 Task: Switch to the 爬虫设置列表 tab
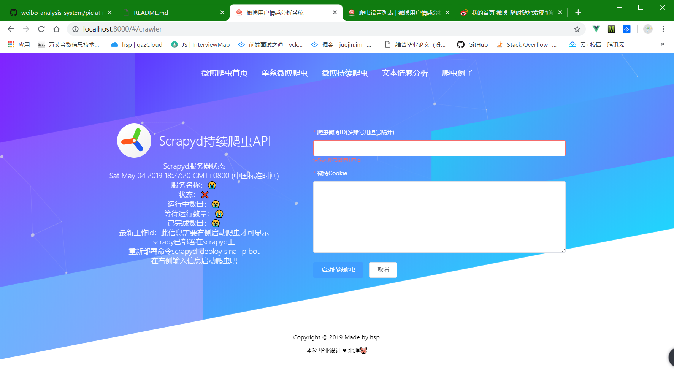tap(398, 13)
